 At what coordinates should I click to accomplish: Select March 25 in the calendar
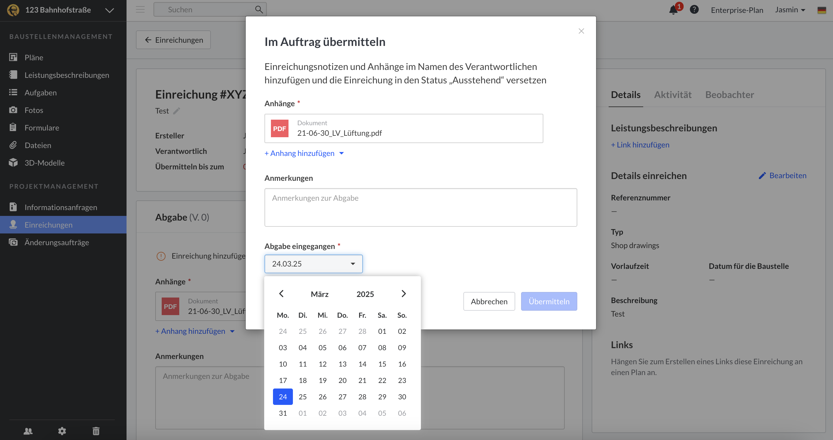tap(302, 396)
